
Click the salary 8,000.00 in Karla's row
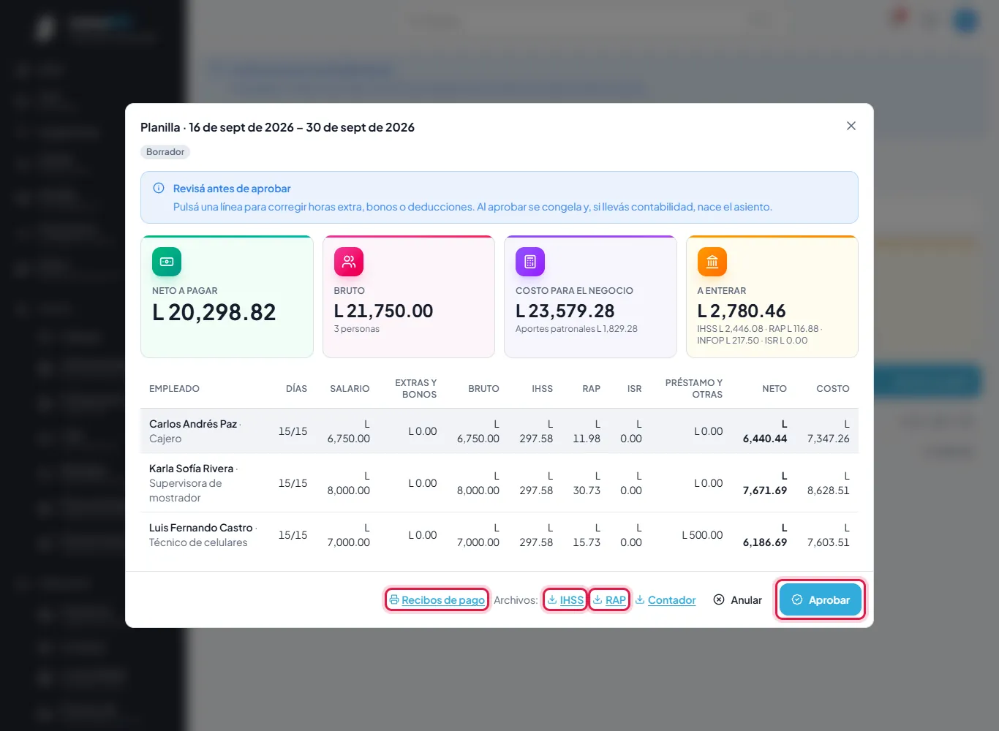tap(349, 483)
